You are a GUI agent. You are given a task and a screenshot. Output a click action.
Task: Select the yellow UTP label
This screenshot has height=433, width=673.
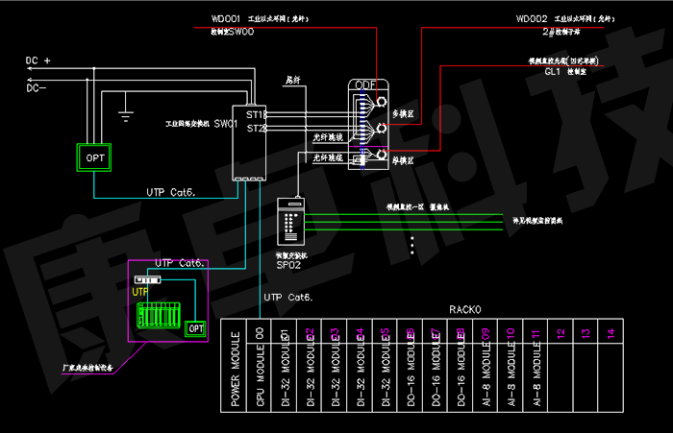[x=140, y=291]
